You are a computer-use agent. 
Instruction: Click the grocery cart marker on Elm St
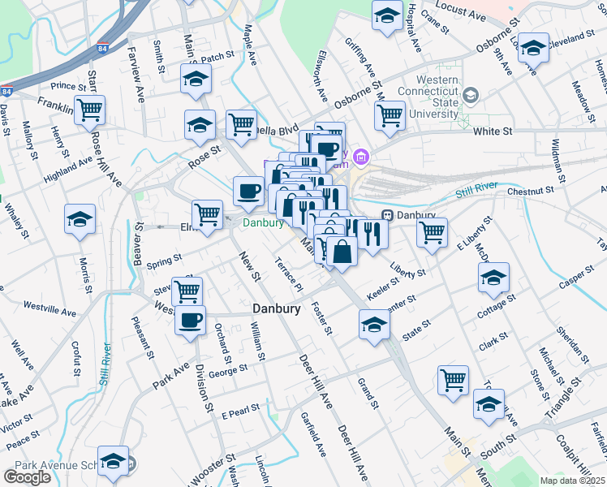tap(207, 218)
